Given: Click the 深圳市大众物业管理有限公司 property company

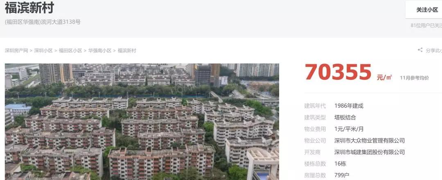Looking at the screenshot, I should tap(370, 141).
